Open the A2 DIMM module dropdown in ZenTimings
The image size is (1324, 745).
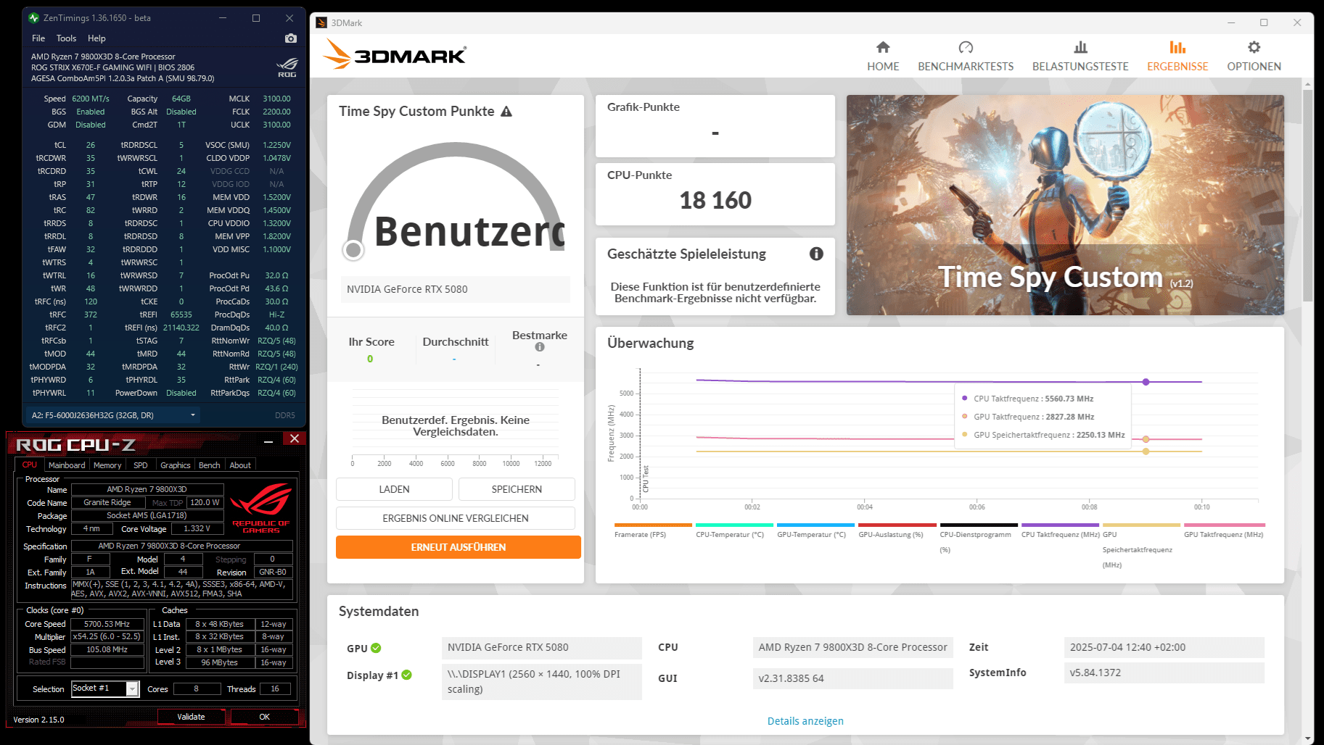point(112,415)
